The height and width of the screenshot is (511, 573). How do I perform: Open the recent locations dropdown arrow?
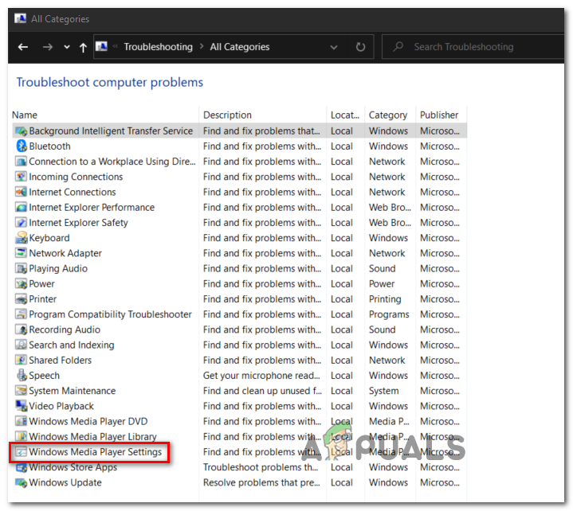tap(66, 47)
